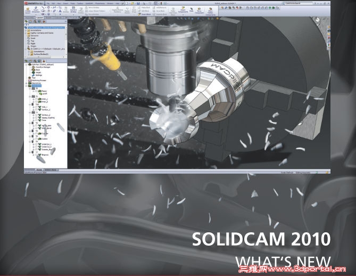This screenshot has width=356, height=276.
Task: Switch to the Layout tab
Action: [x=39, y=18]
